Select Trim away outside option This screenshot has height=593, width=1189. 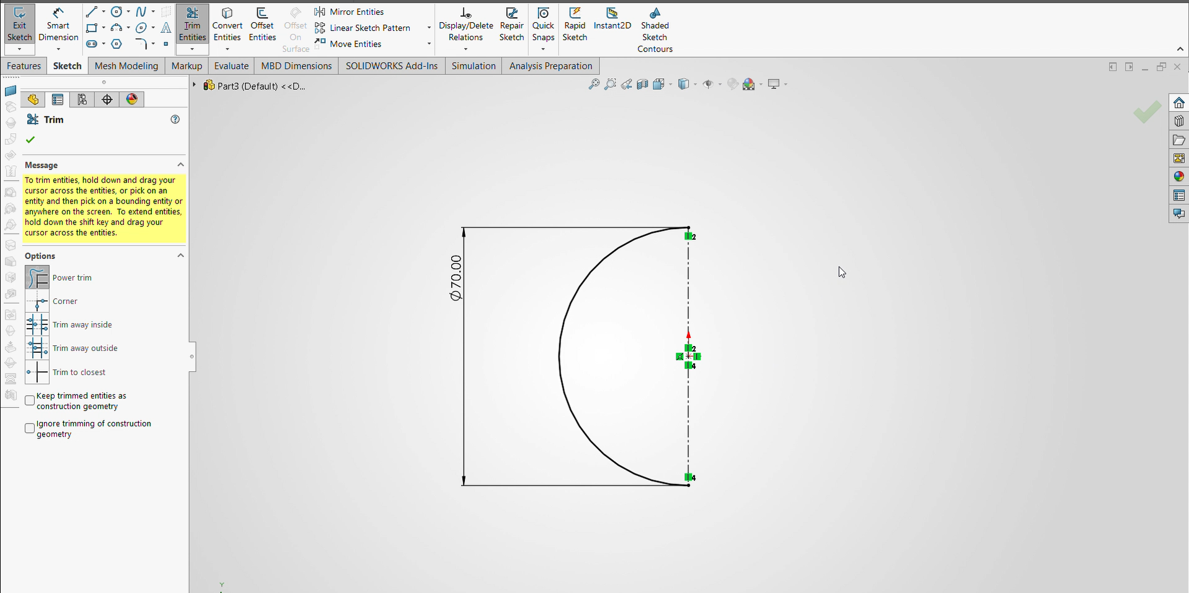(37, 348)
